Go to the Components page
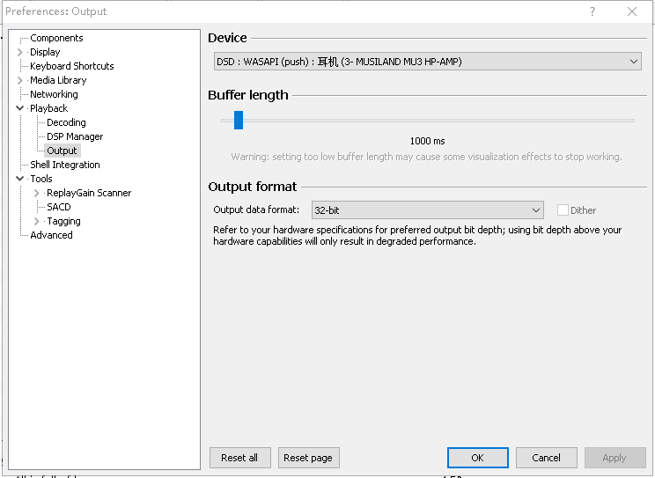655x478 pixels. 56,38
